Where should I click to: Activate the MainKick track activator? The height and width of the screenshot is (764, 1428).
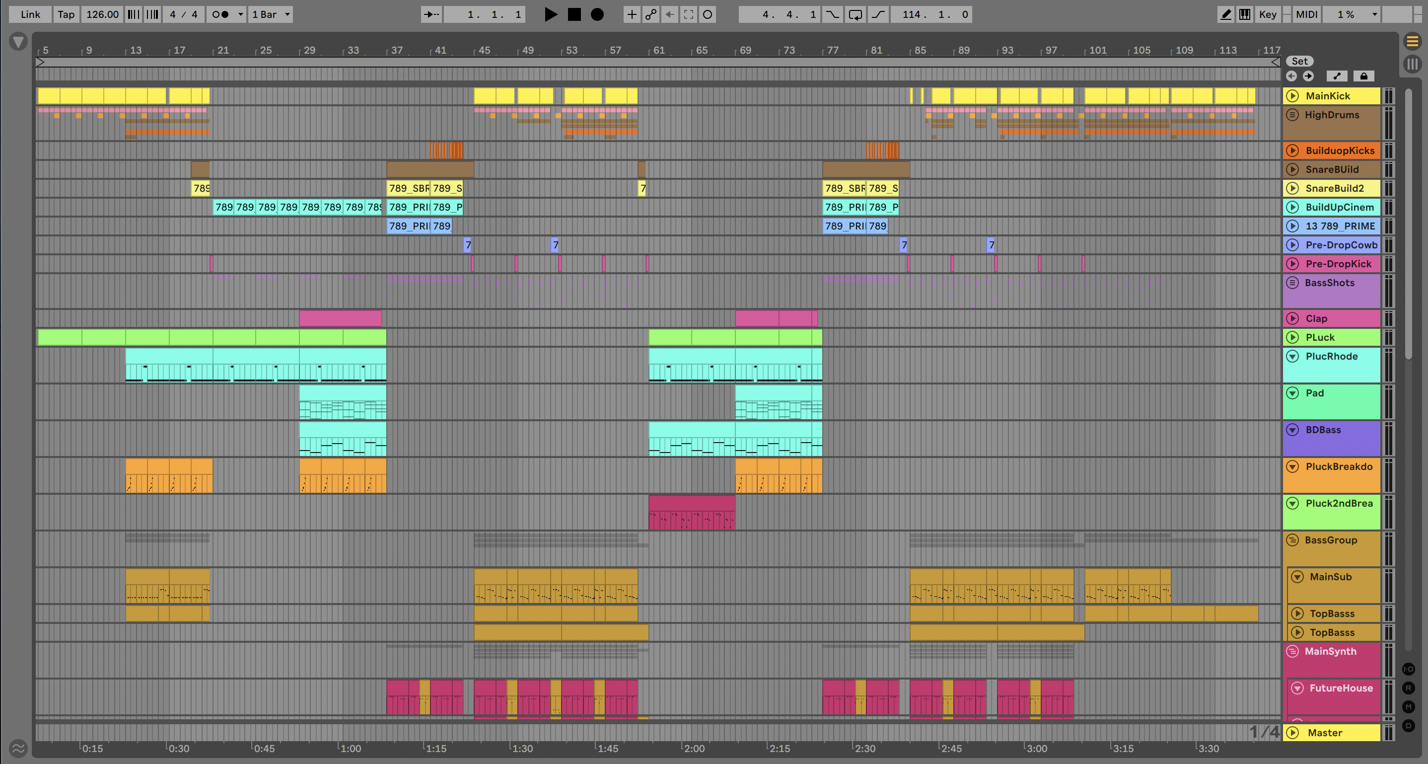pyautogui.click(x=1292, y=96)
